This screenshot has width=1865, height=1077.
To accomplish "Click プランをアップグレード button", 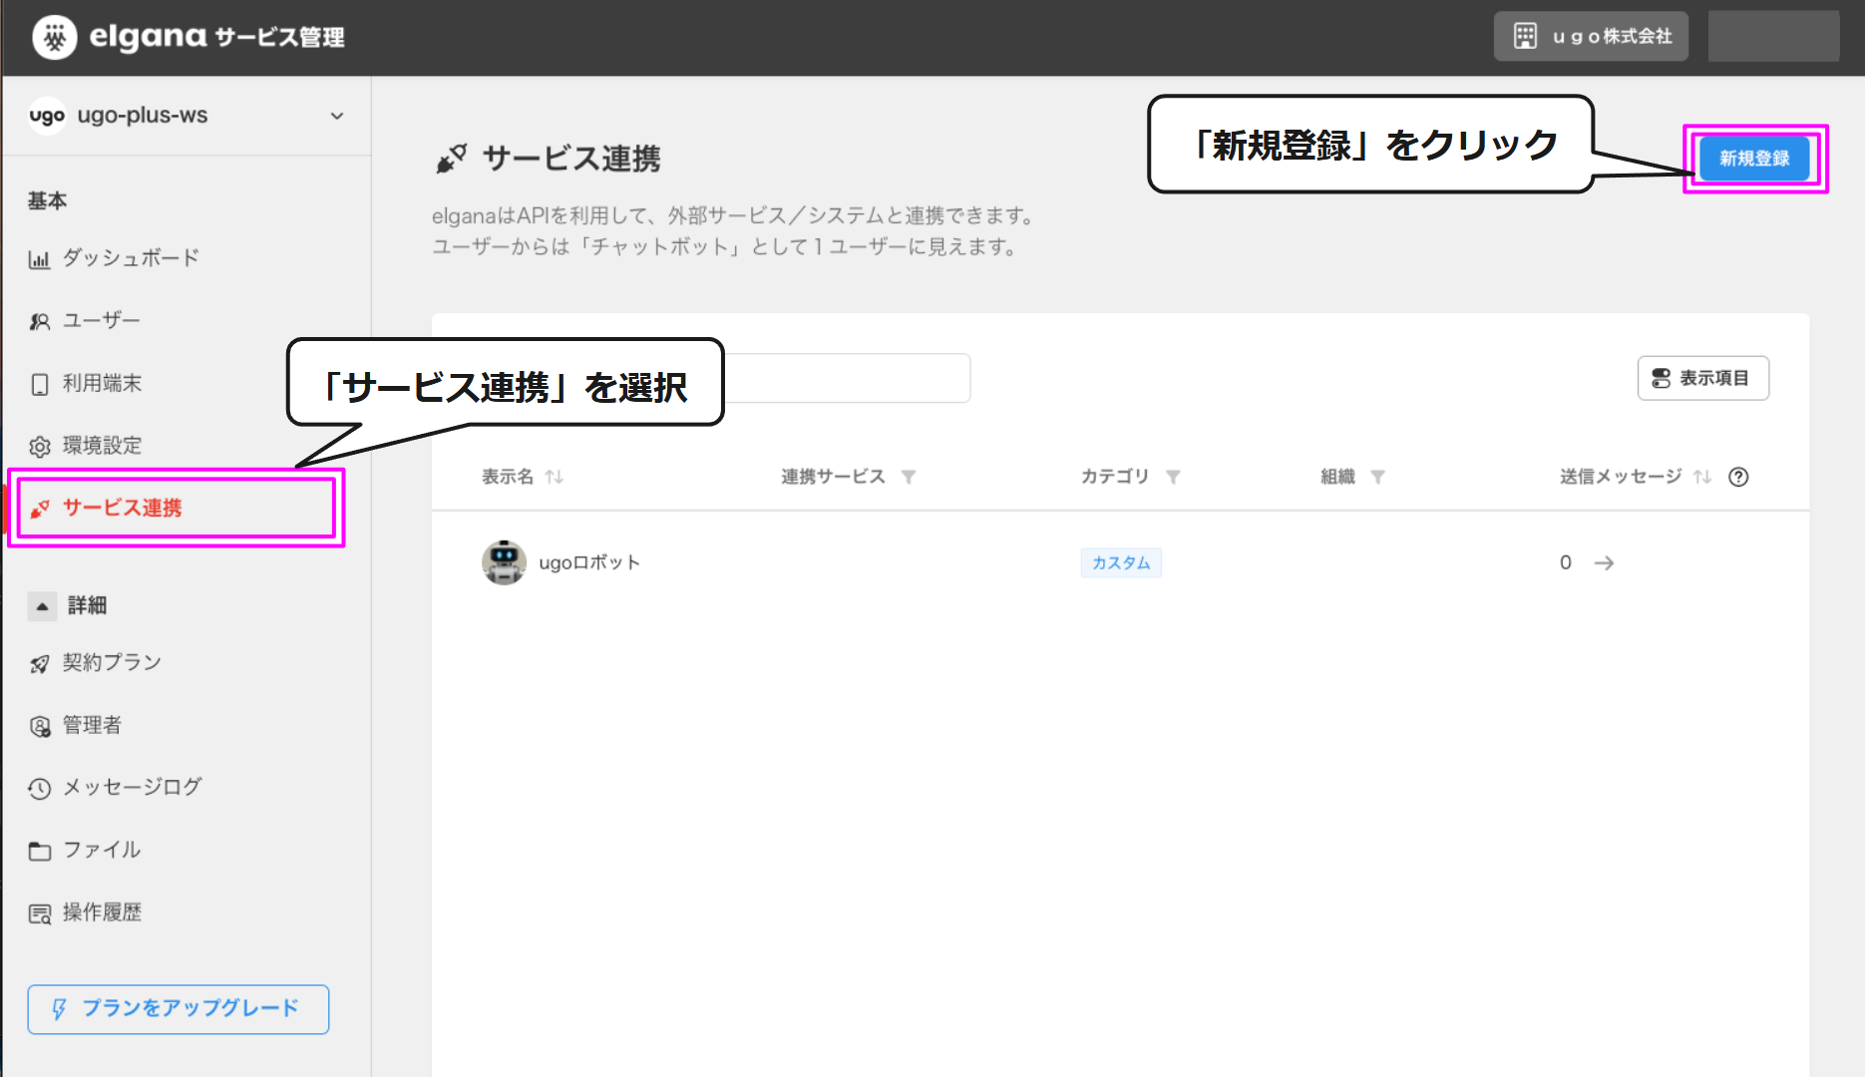I will coord(179,1009).
